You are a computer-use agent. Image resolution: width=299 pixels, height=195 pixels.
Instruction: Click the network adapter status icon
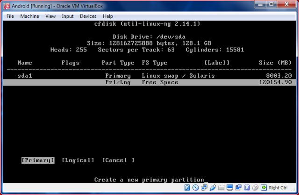click(x=204, y=188)
